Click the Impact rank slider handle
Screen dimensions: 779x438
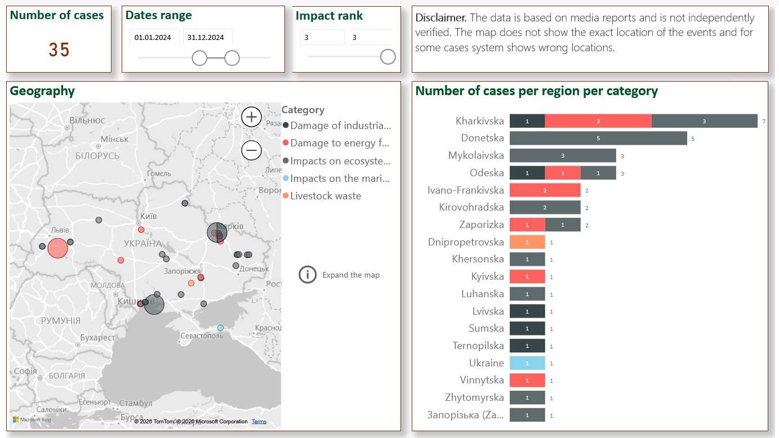[x=388, y=57]
